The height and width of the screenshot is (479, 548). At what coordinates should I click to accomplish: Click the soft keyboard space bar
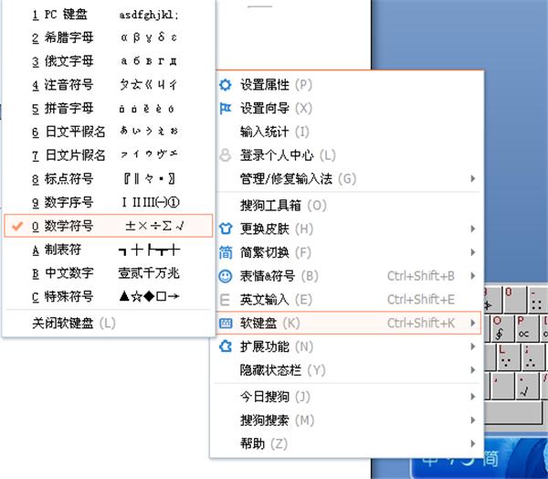(513, 413)
